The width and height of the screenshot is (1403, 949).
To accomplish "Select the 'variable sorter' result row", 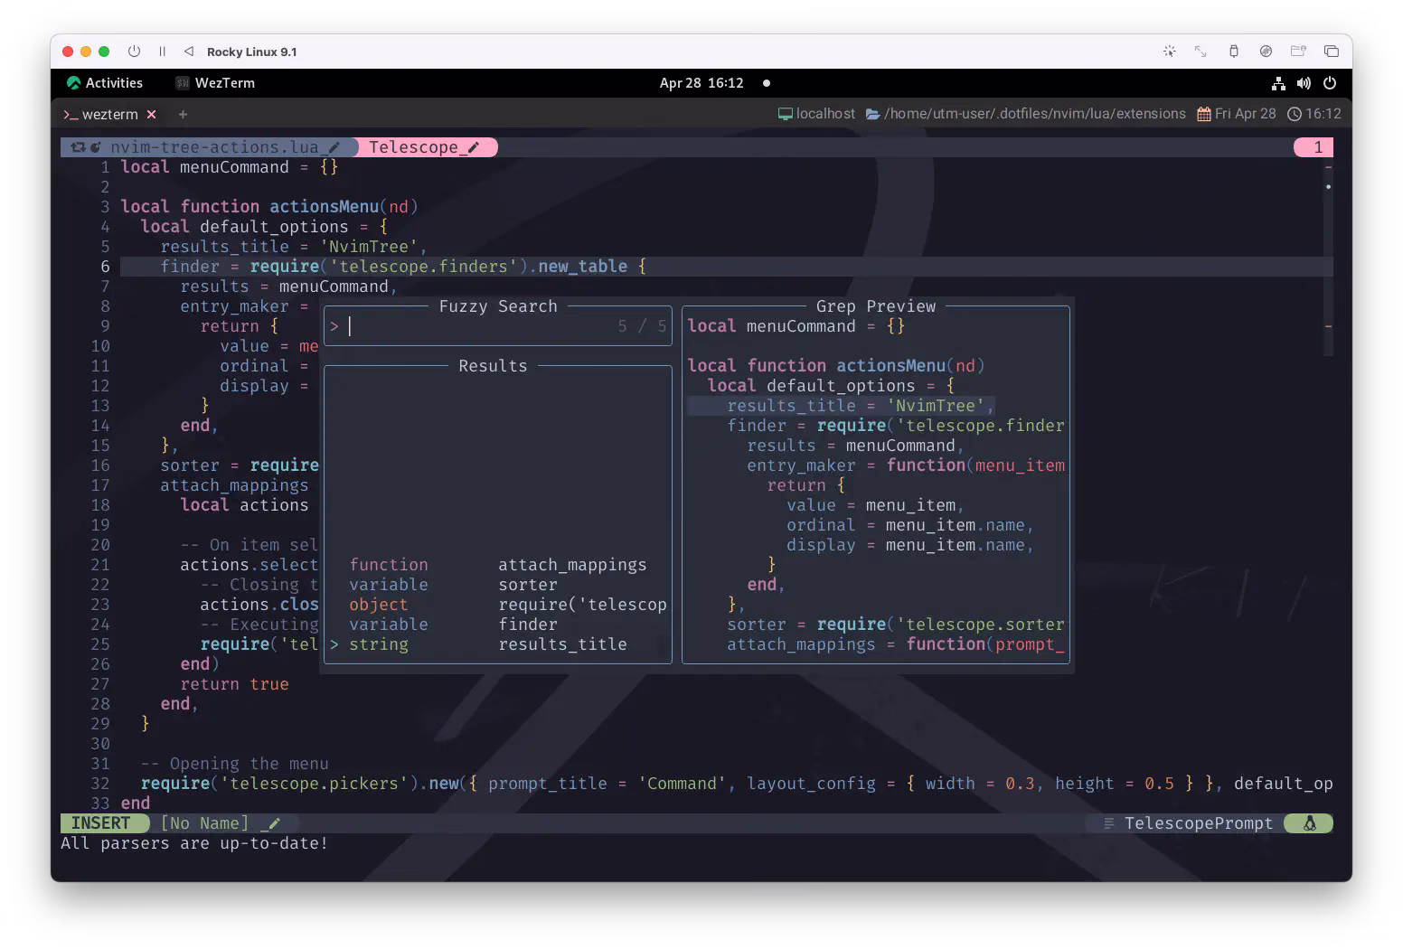I will click(x=497, y=585).
